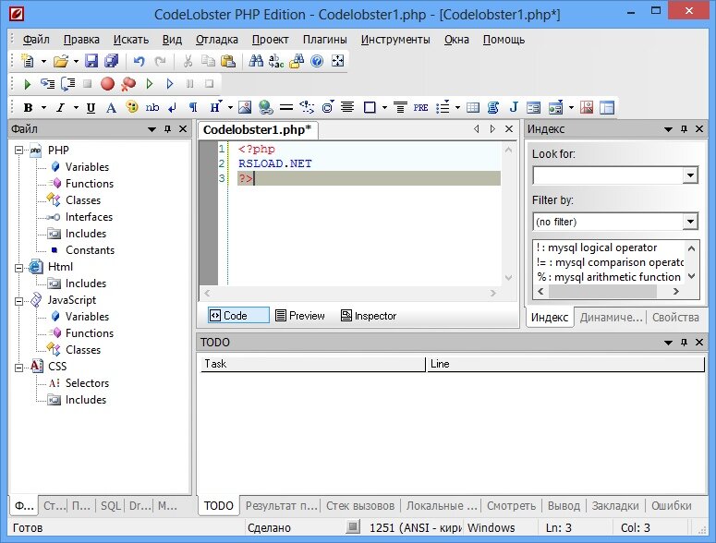The height and width of the screenshot is (543, 716).
Task: Click the editor vertical scrollbar down arrow
Action: point(508,278)
